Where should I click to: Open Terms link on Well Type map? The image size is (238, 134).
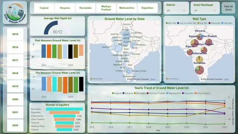click(226, 79)
